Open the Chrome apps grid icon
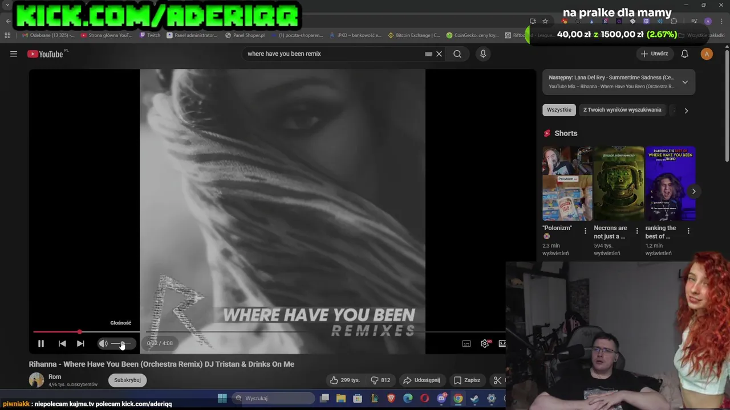The height and width of the screenshot is (410, 730). (7, 35)
